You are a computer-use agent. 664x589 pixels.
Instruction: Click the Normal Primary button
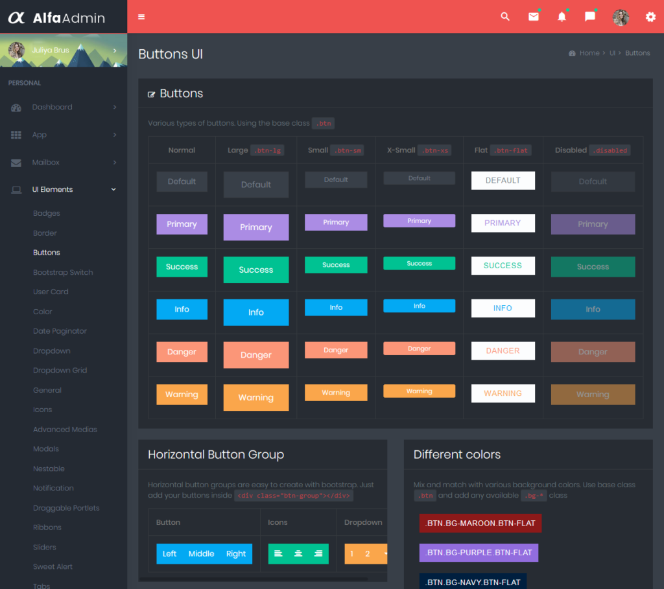point(182,224)
